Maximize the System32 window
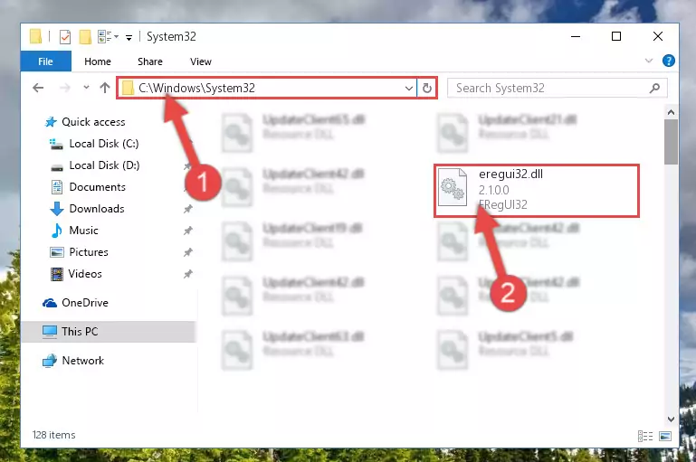Screen dimensions: 696x462 616,36
